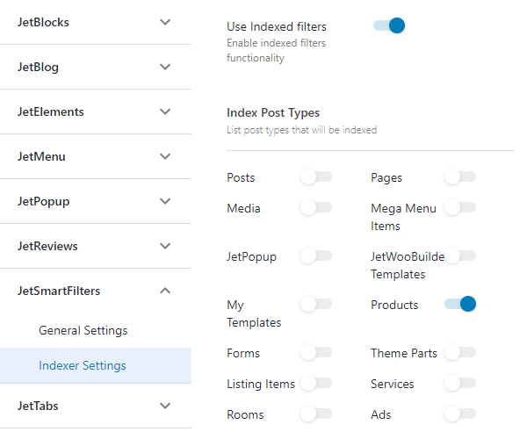
Task: Click the 'Use Indexed filters' label
Action: (x=277, y=26)
